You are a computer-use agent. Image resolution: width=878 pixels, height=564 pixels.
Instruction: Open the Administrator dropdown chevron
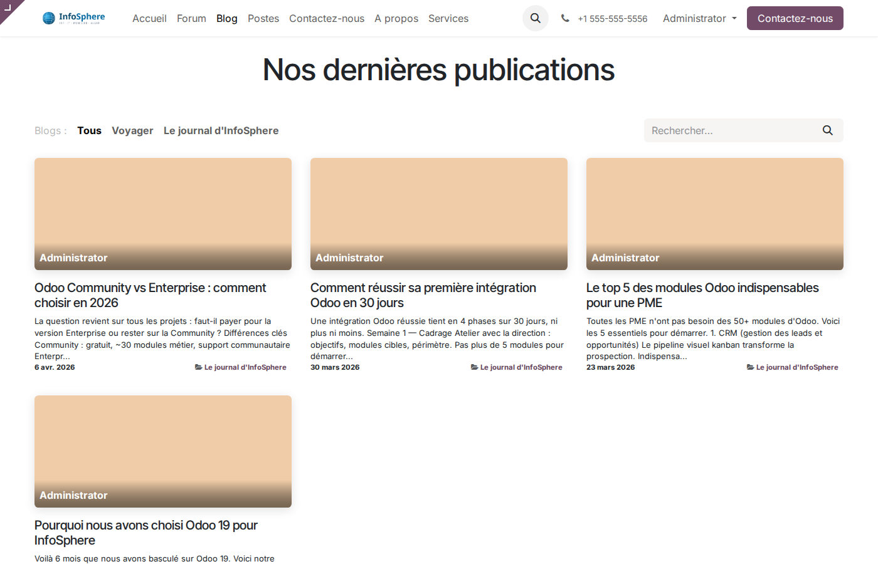click(x=735, y=19)
